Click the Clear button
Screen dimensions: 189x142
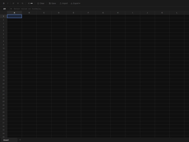[x=41, y=4]
